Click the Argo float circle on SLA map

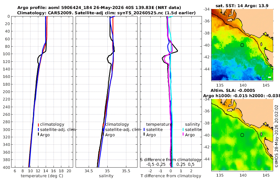click(242, 135)
